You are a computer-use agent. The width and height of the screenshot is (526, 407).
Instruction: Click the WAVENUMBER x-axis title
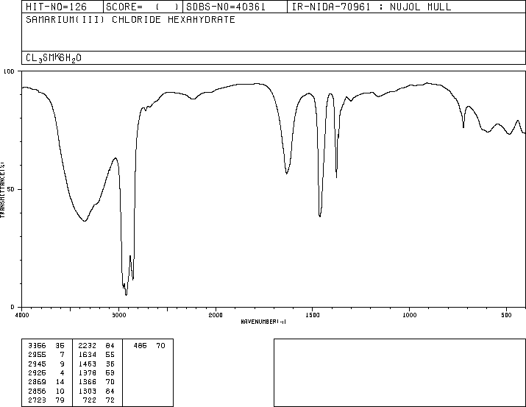(x=263, y=322)
